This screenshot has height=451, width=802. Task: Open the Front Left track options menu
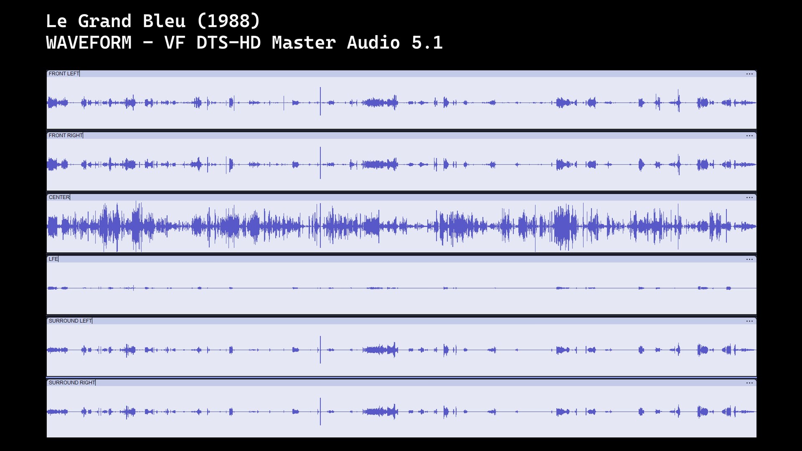[x=749, y=74]
